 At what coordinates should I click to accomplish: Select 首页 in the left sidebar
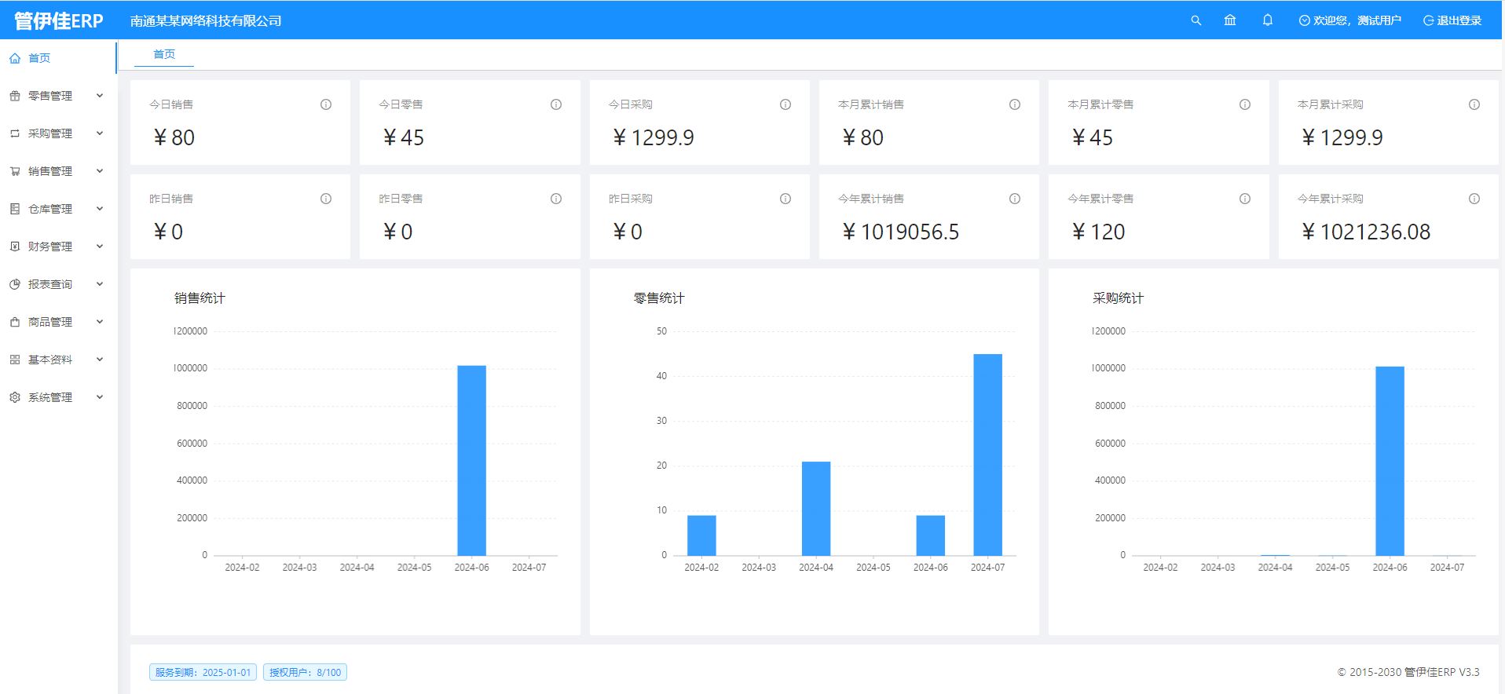click(x=39, y=58)
